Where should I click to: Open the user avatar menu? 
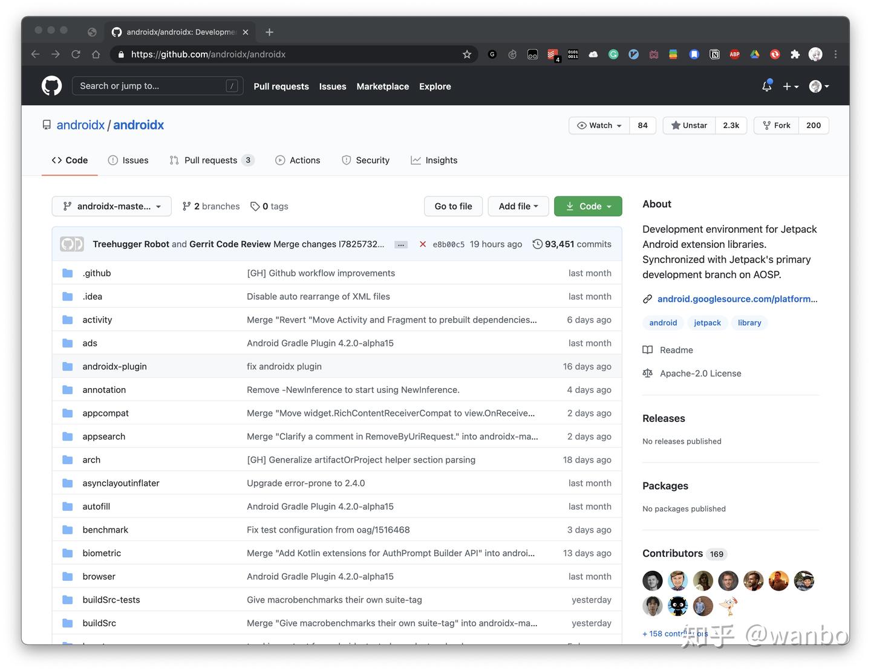819,86
